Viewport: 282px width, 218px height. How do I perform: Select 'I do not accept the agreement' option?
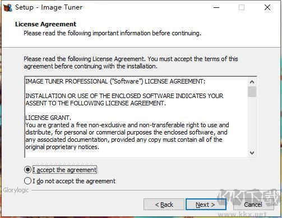coord(27,181)
